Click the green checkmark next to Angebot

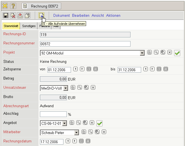coord(99,123)
